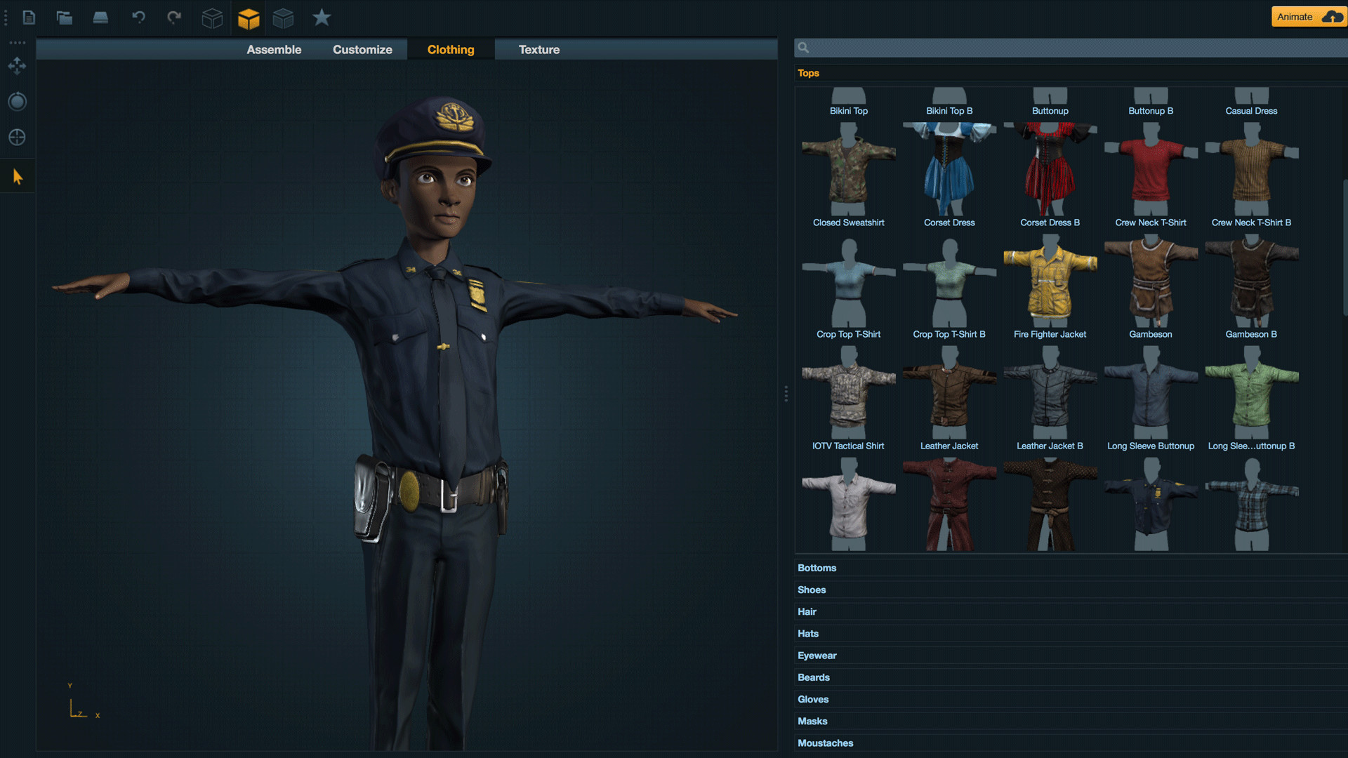Open the Customize tab
Viewport: 1348px width, 758px height.
coord(362,49)
